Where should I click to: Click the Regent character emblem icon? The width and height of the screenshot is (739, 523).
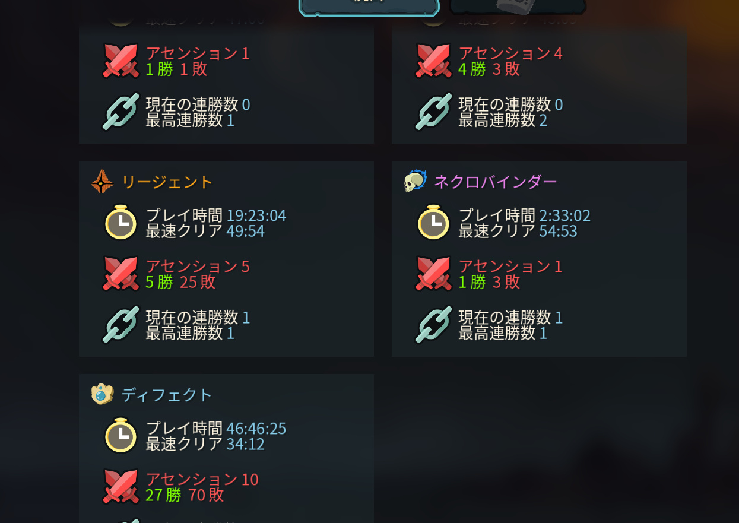(102, 181)
